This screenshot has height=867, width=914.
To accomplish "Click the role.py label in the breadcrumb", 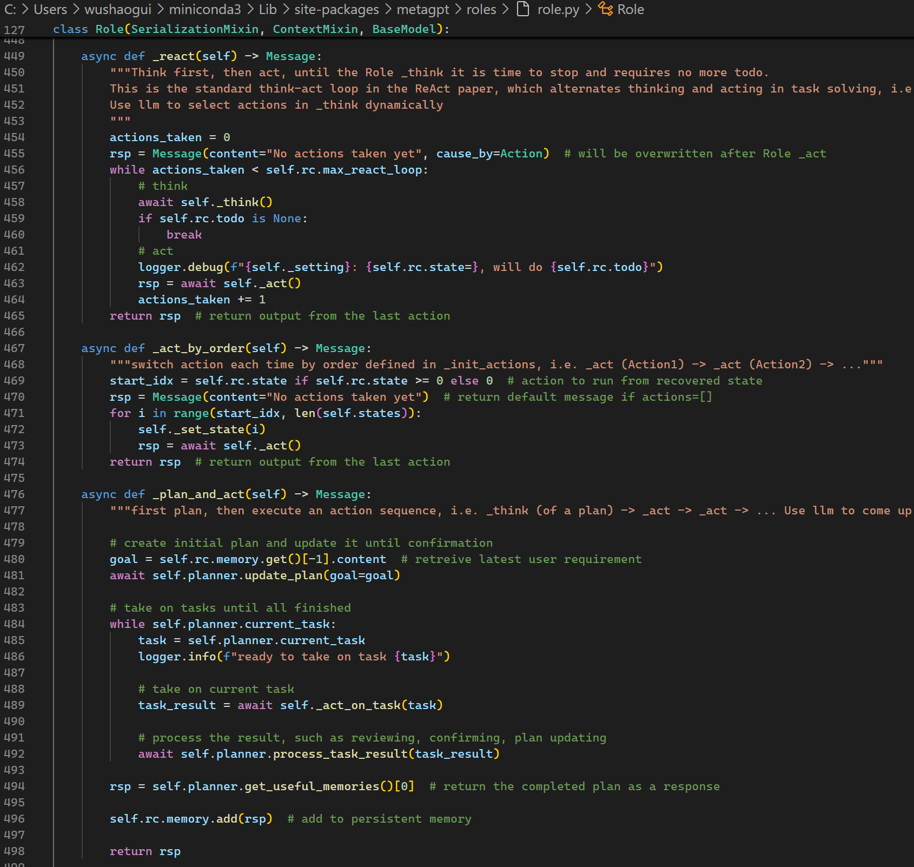I will pos(557,9).
